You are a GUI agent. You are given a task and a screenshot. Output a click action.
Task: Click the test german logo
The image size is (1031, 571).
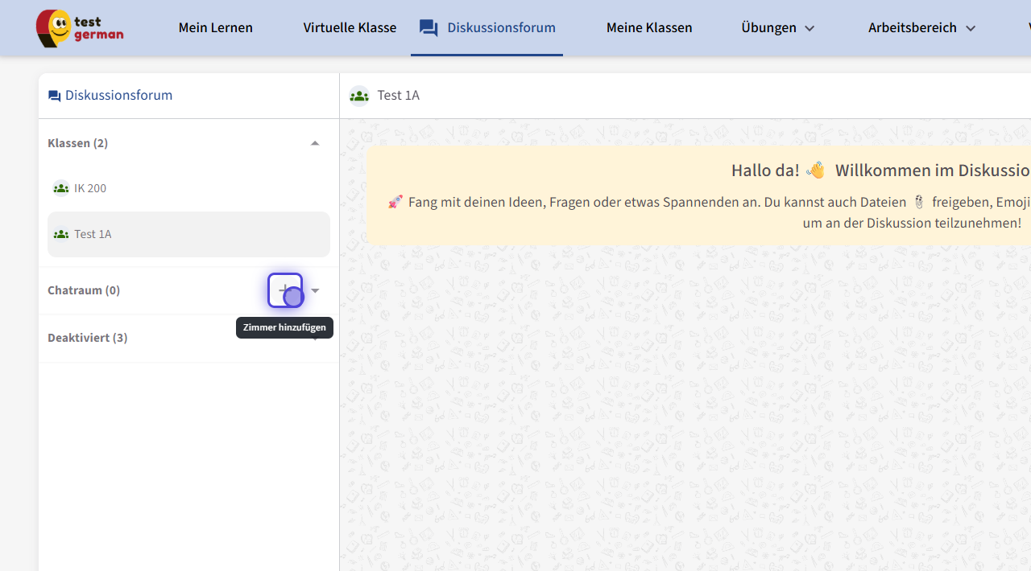coord(79,28)
